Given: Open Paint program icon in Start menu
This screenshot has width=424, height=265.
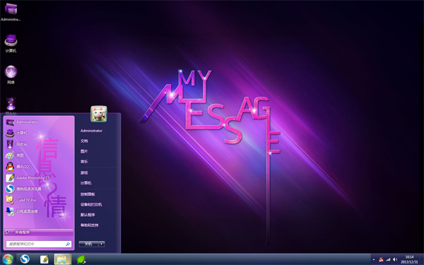Looking at the screenshot, I should pos(10,155).
